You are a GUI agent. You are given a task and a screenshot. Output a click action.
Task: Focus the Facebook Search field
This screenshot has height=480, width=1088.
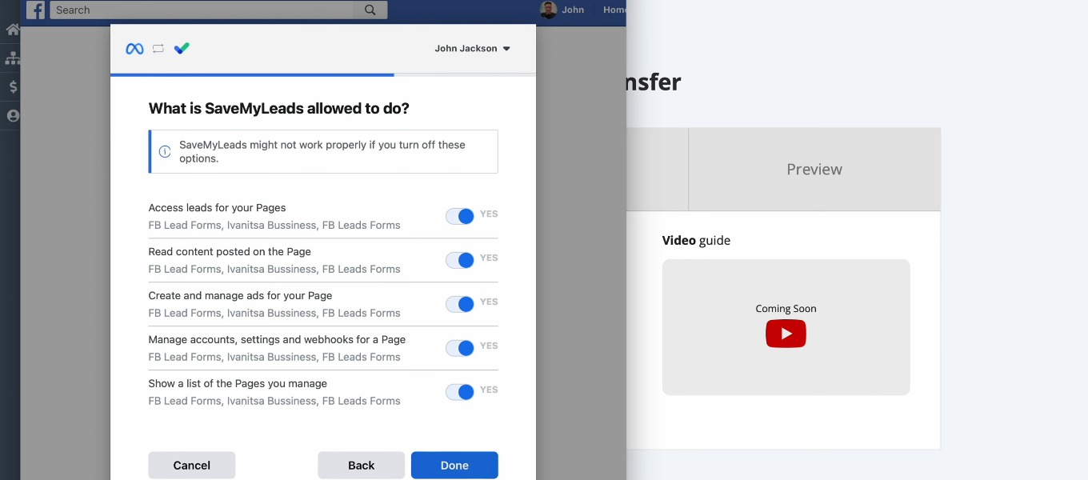(202, 10)
